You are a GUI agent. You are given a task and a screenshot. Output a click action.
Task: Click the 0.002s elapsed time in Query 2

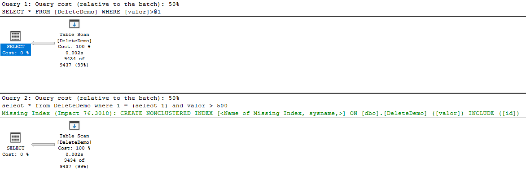pos(74,154)
